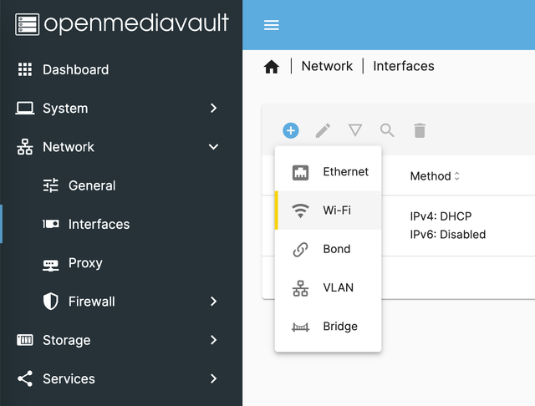
Task: Sort by the Method column header
Action: click(x=431, y=176)
